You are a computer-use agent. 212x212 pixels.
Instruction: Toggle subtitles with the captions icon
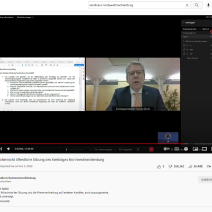coord(176,149)
